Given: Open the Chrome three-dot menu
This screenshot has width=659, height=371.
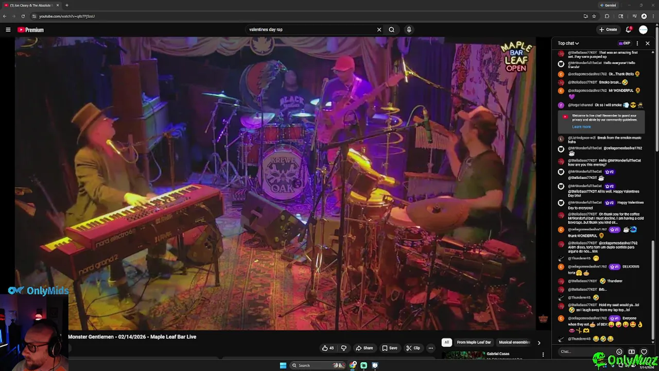Looking at the screenshot, I should [x=654, y=16].
